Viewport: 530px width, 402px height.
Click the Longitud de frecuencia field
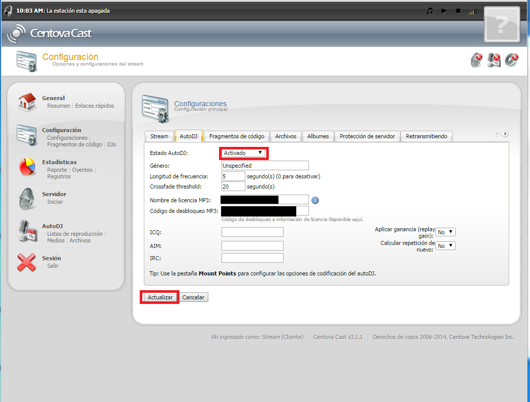pos(233,176)
